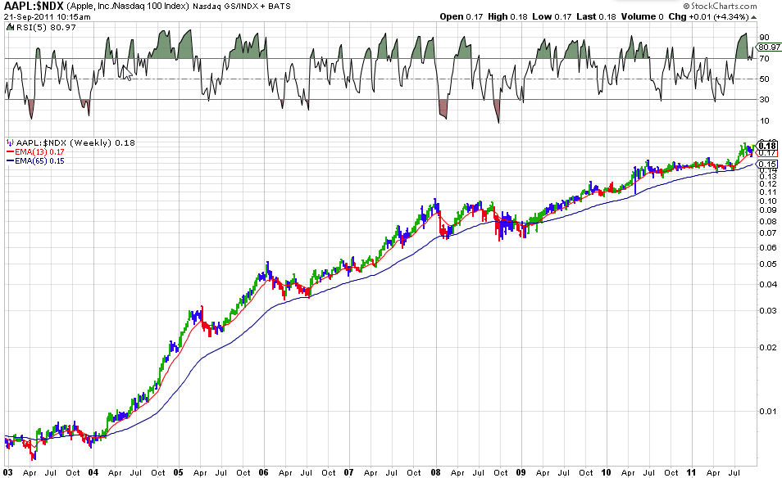Click the 0.13 price axis label
The image size is (782, 478).
tap(768, 176)
